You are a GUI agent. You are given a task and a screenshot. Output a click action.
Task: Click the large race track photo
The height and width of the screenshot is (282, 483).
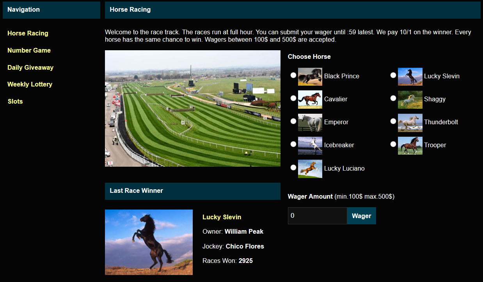193,108
